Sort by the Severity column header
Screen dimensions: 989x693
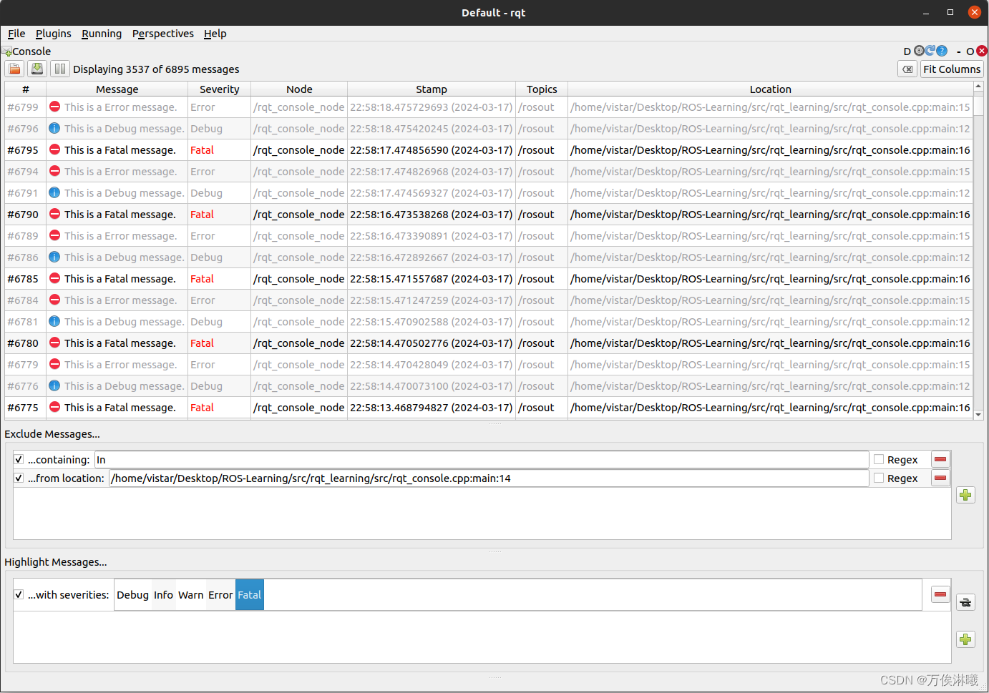(220, 89)
